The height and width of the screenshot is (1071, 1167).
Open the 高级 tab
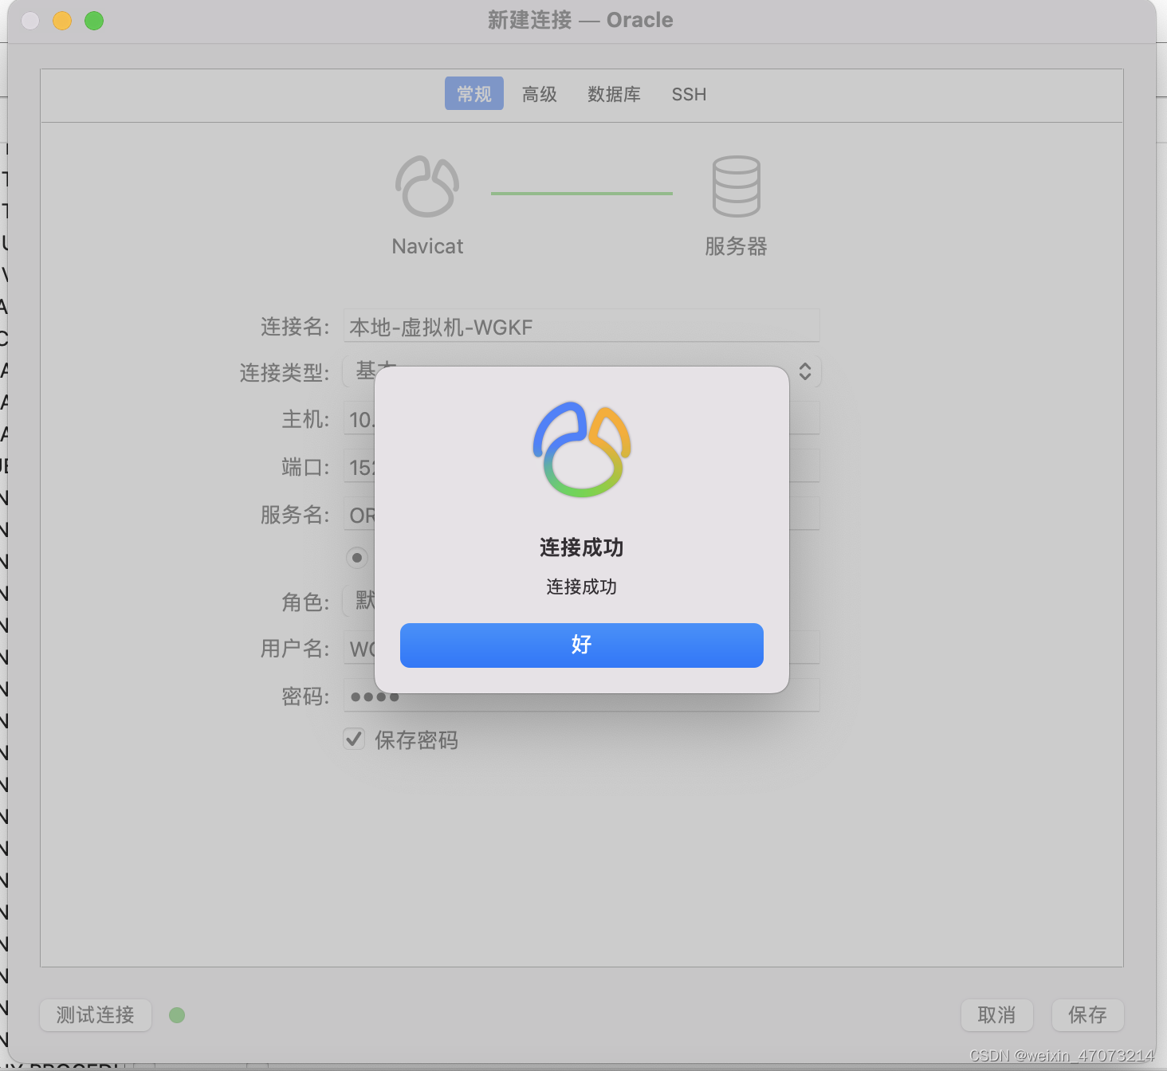539,94
